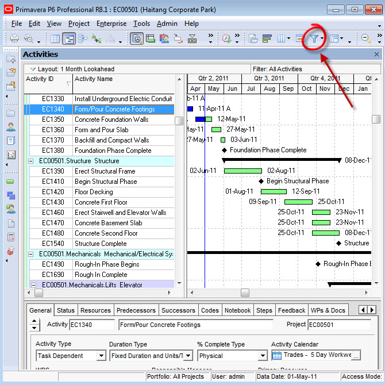The image size is (385, 385).
Task: Open the Projects folder sidebar icon
Action: click(11, 113)
